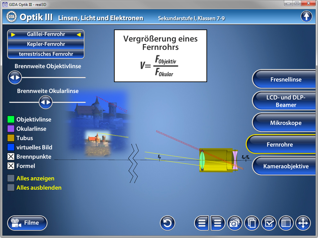Click the split-screen panel icon
The width and height of the screenshot is (318, 238).
click(x=286, y=223)
